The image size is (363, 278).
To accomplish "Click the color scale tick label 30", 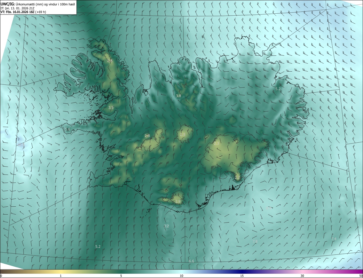I will (x=302, y=276).
